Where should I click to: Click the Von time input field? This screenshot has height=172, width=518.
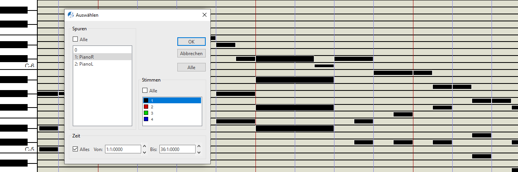[x=122, y=149]
